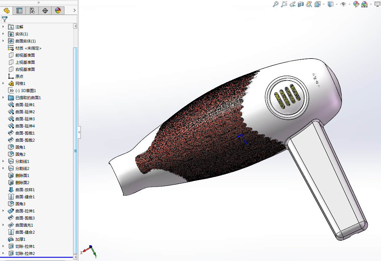Select the 圆角2 feature
The width and height of the screenshot is (381, 261).
click(x=20, y=154)
